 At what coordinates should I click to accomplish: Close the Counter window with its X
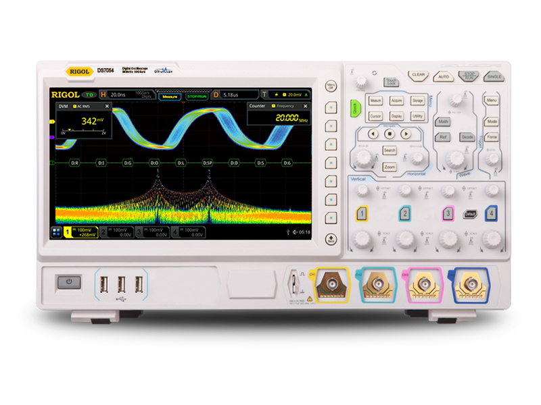(x=306, y=106)
